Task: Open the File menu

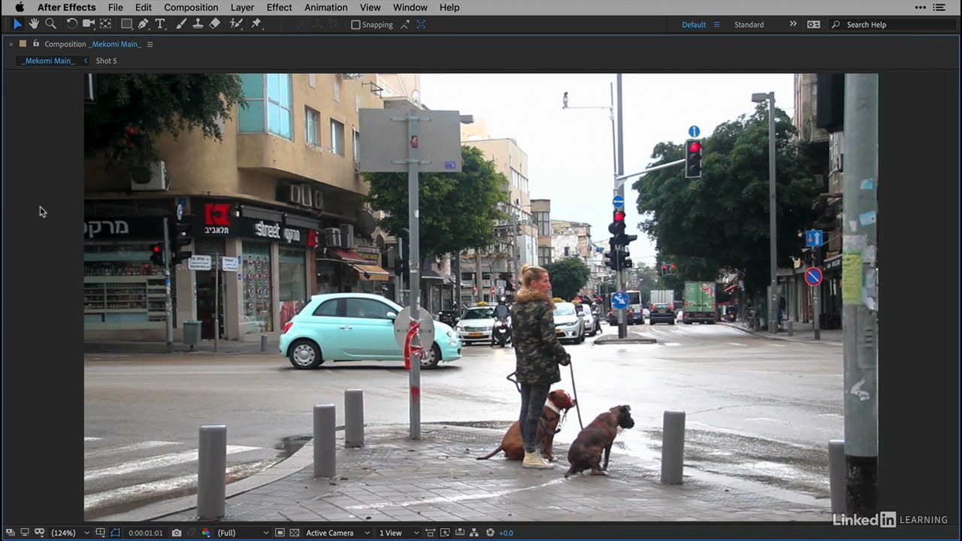Action: click(115, 8)
